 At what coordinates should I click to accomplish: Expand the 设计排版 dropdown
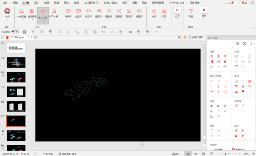32,19
